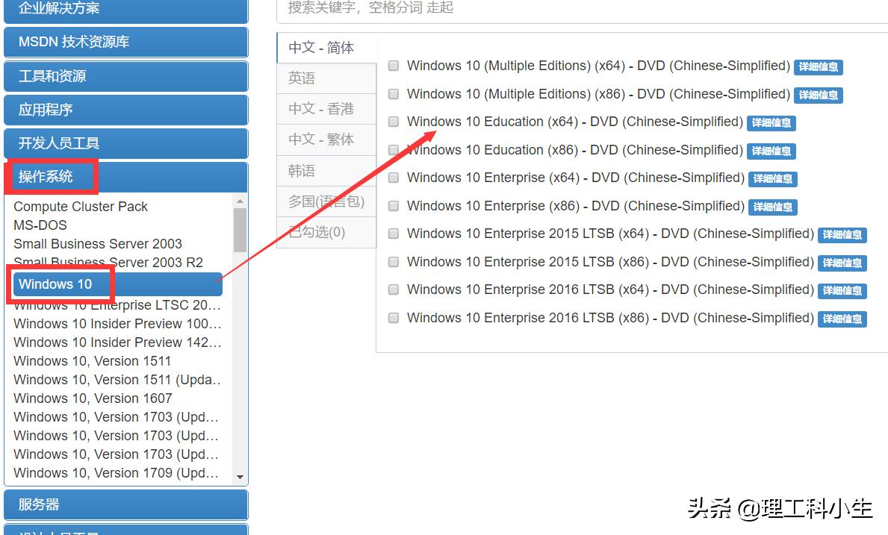Show 详细信息 for Enterprise 2016 LTSB x86
Image resolution: width=888 pixels, height=535 pixels.
tap(842, 319)
